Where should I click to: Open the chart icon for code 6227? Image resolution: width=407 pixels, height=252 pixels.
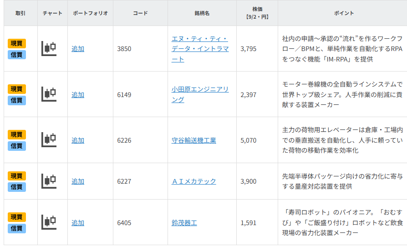(x=49, y=181)
